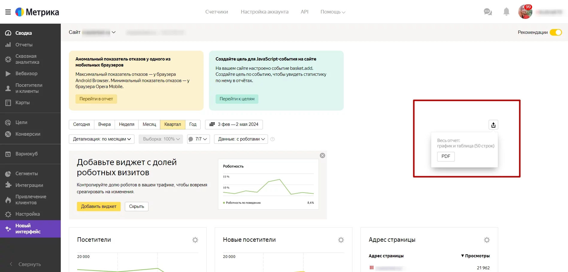Image resolution: width=568 pixels, height=272 pixels.
Task: Select the Месяц period
Action: pos(149,124)
